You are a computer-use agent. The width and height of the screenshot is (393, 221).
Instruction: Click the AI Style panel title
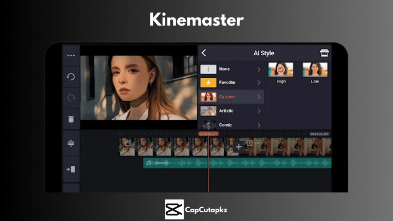[x=264, y=53]
